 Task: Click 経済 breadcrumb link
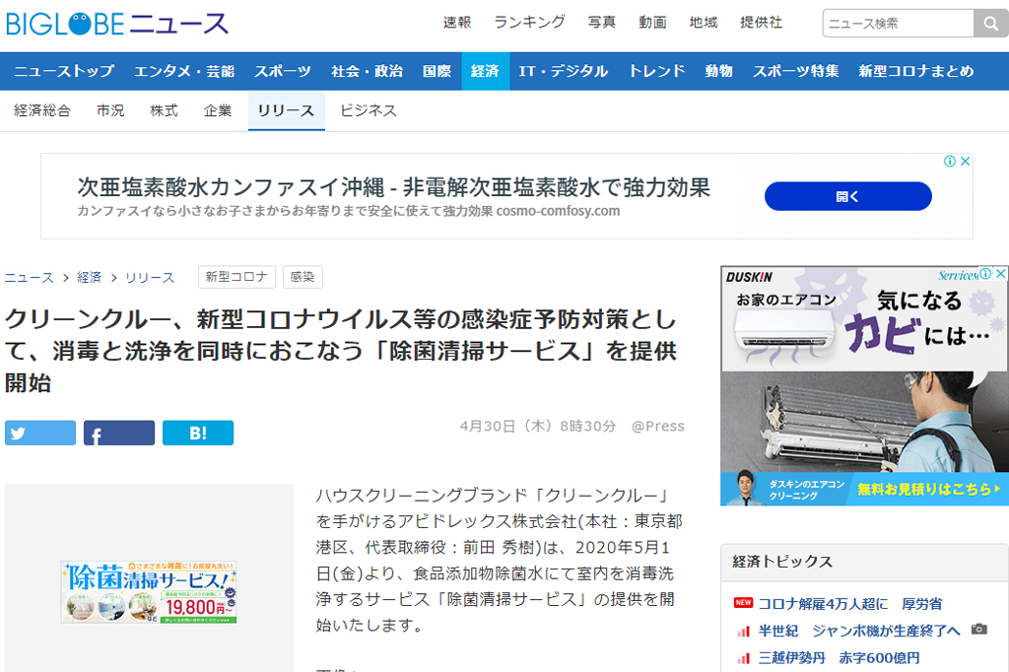pyautogui.click(x=90, y=278)
